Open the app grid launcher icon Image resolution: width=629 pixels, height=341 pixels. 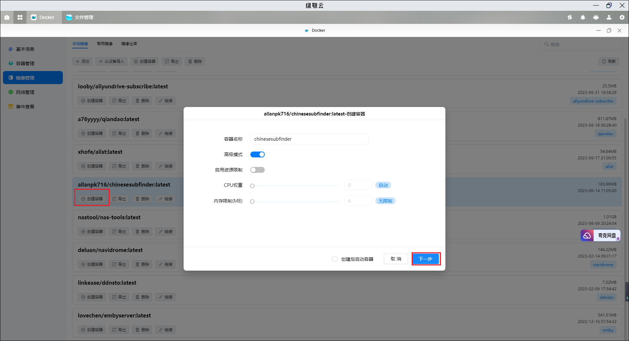pyautogui.click(x=20, y=17)
